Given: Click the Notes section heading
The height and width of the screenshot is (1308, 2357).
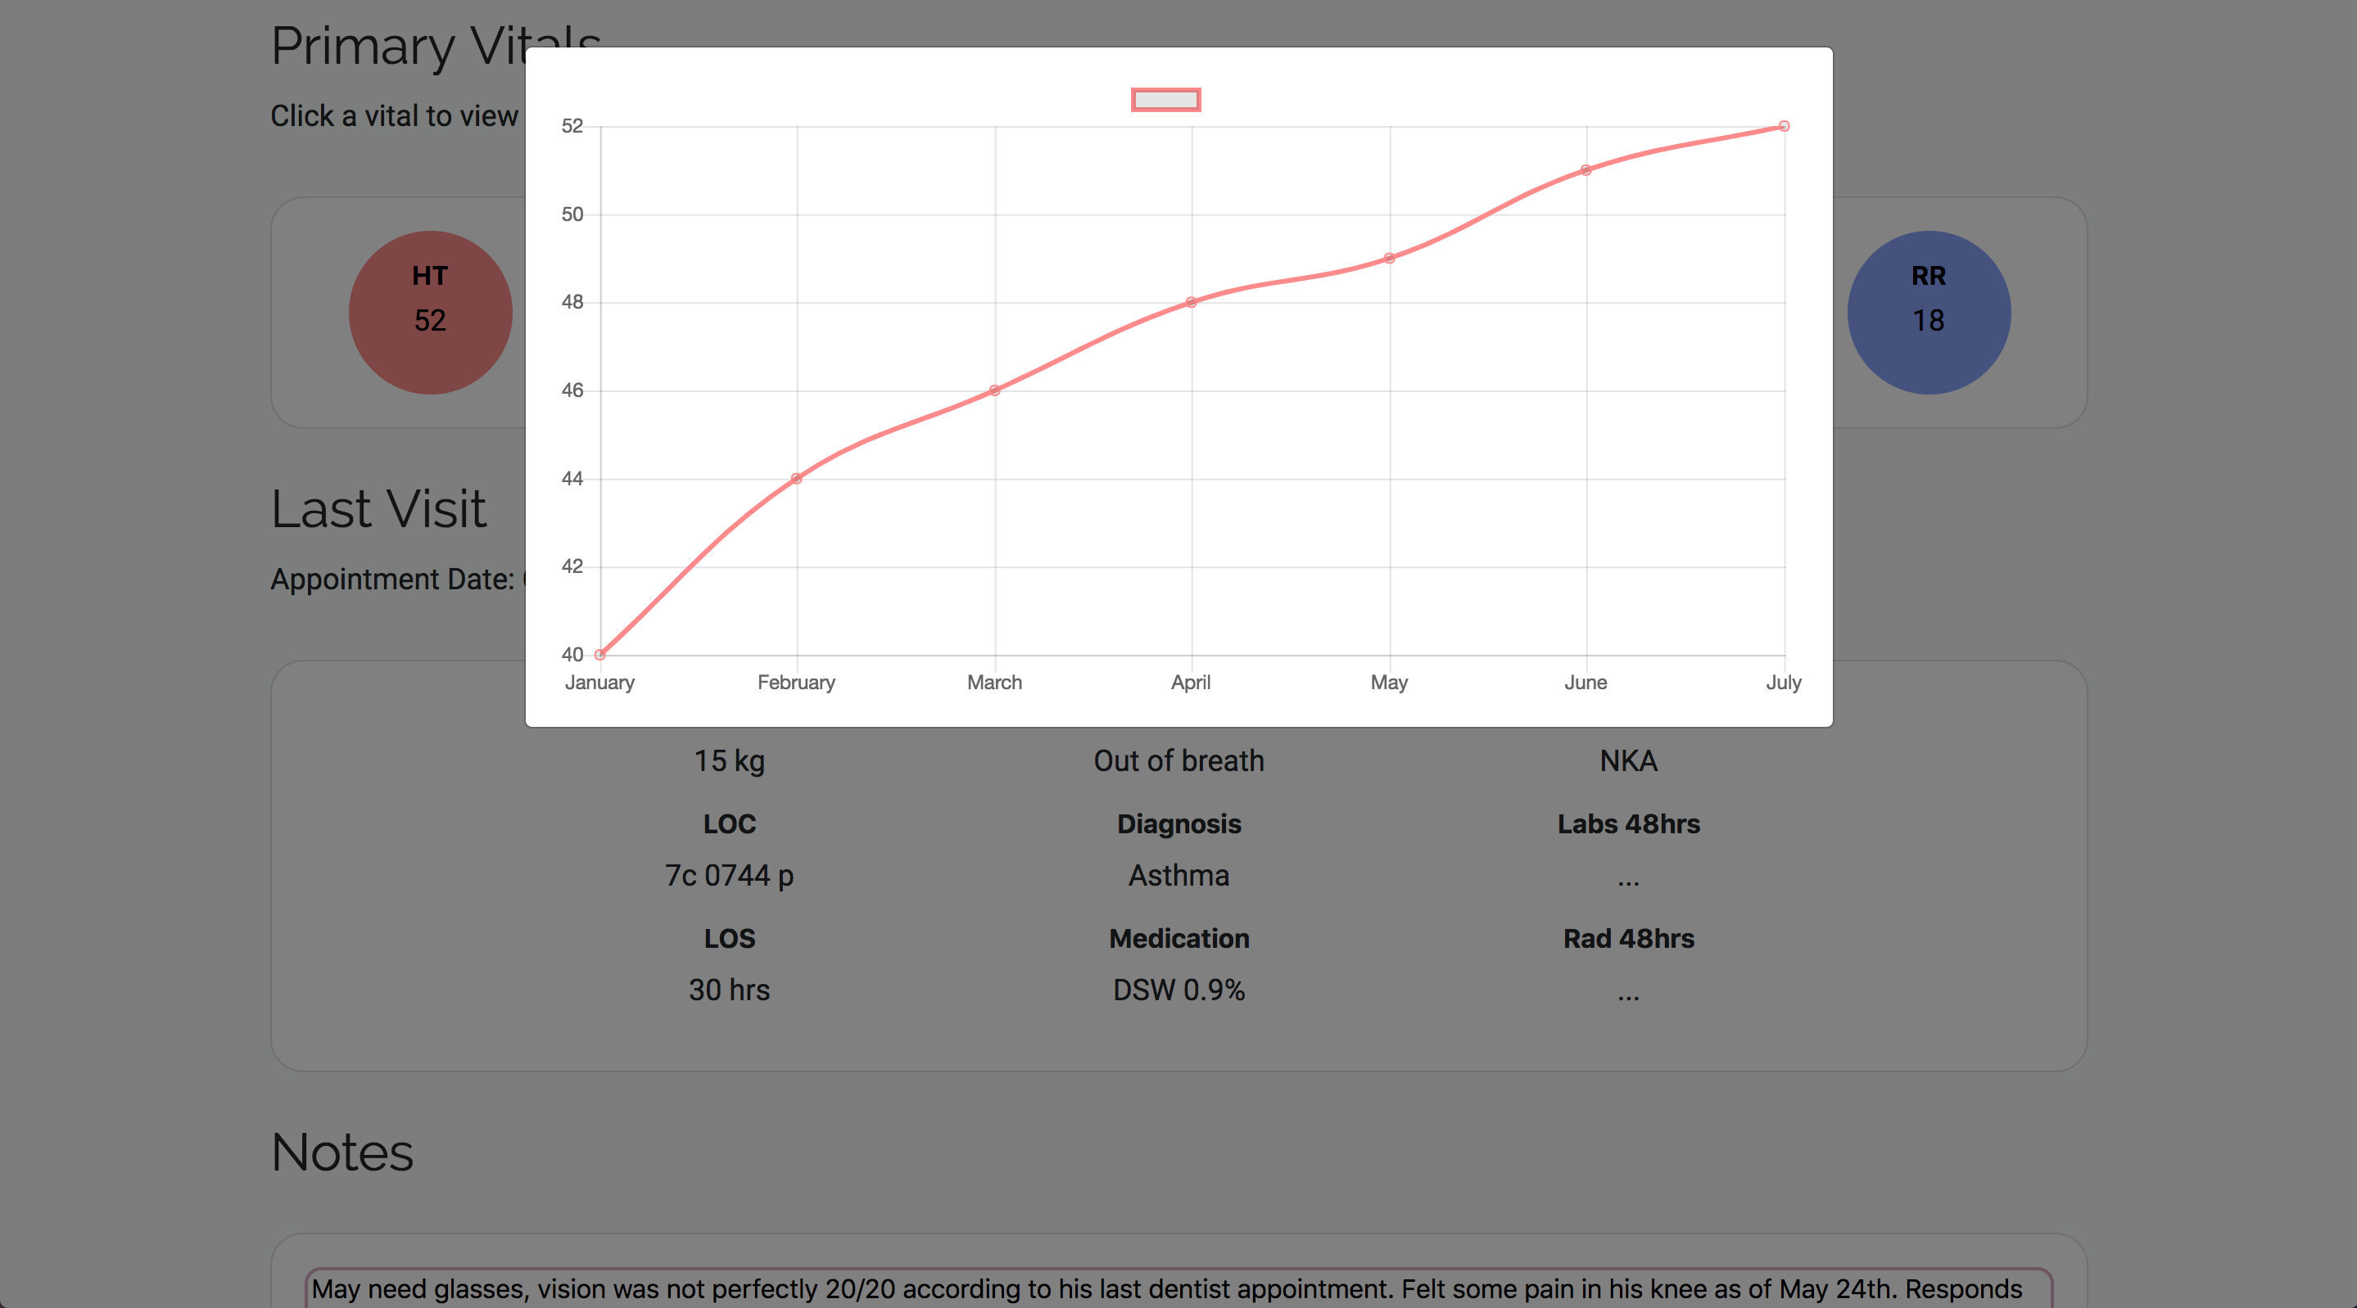Looking at the screenshot, I should [x=342, y=1152].
